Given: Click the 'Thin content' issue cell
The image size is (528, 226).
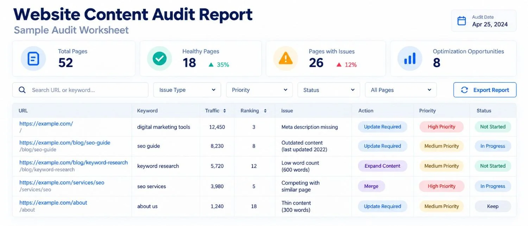Looking at the screenshot, I should tap(296, 206).
